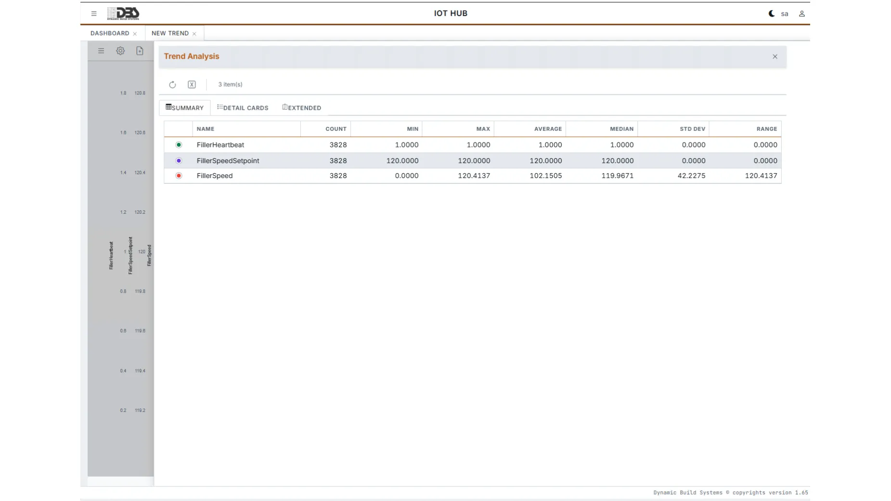891x501 pixels.
Task: Click the 'sa' username label
Action: (785, 14)
